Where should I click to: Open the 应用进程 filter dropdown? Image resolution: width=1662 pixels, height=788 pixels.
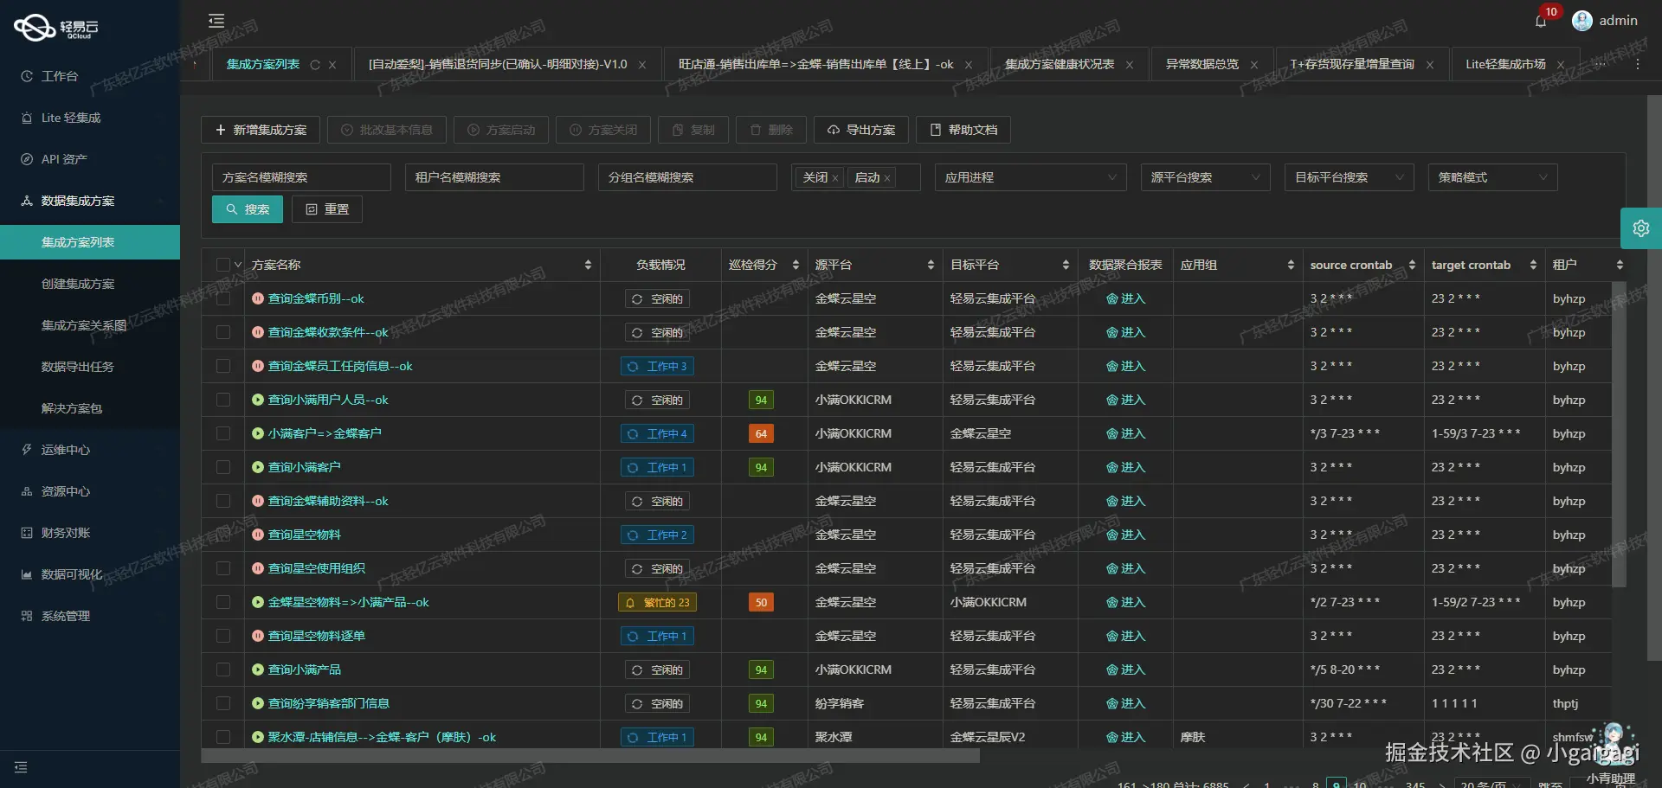click(x=1029, y=177)
